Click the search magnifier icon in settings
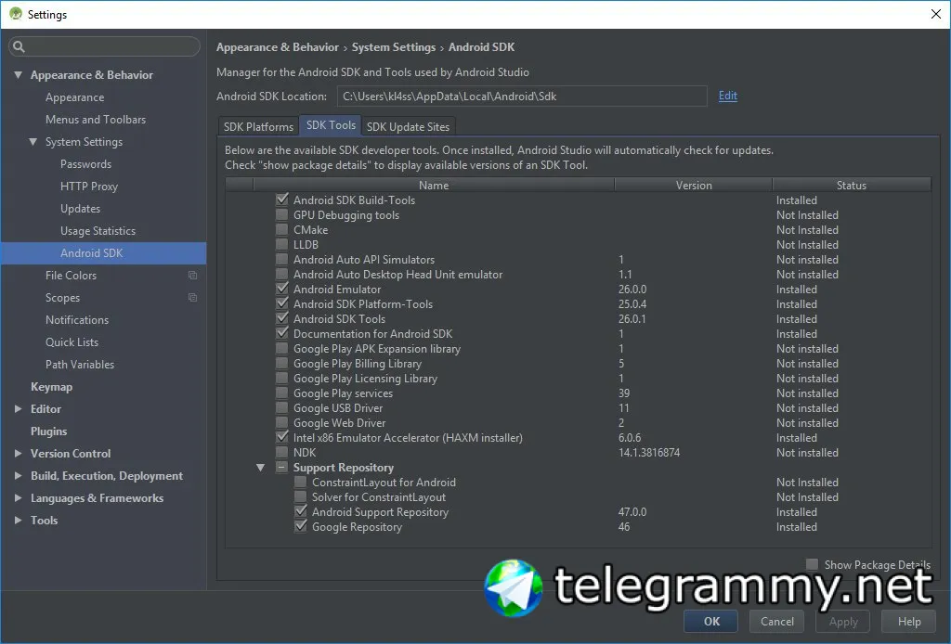Viewport: 951px width, 644px height. 19,46
